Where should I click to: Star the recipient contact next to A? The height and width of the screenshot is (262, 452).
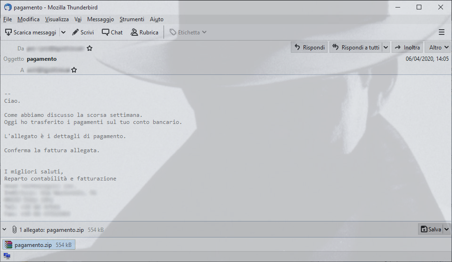point(74,70)
